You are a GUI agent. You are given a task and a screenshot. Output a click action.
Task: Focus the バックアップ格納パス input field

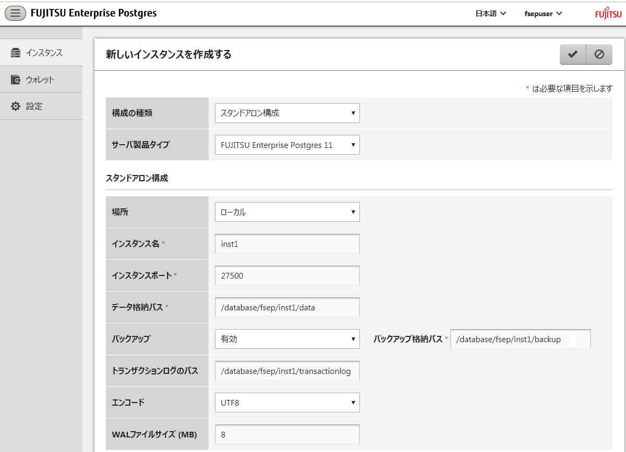click(521, 339)
